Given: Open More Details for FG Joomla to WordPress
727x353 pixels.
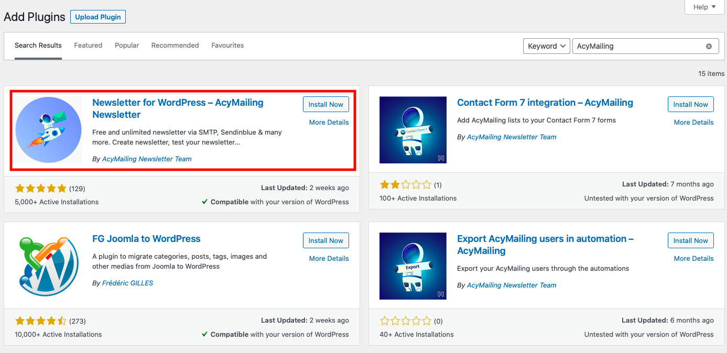Looking at the screenshot, I should (329, 258).
